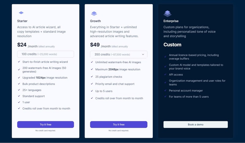Click checkmark beside Up to 5 users
The width and height of the screenshot is (245, 143).
pyautogui.click(x=92, y=91)
